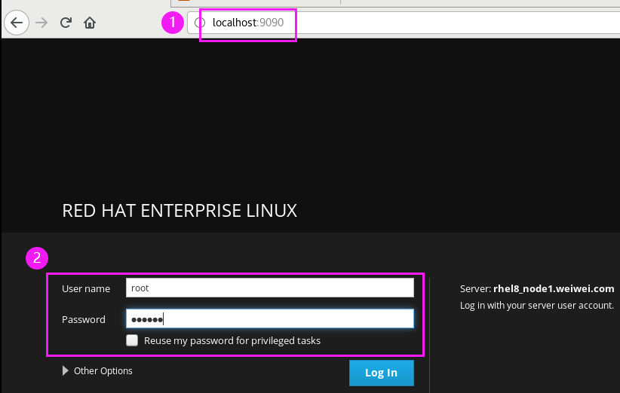Click server name rhel8_node1.weiwei.com

[x=554, y=289]
